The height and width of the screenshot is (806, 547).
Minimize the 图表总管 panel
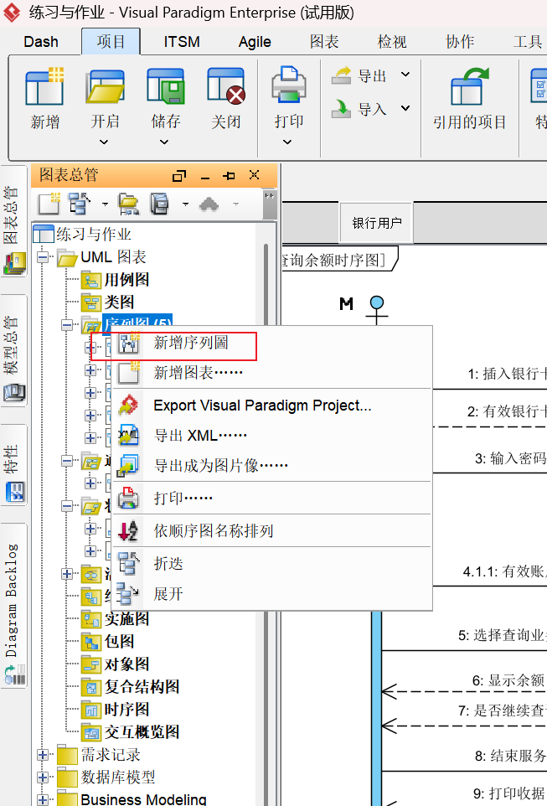coord(205,178)
